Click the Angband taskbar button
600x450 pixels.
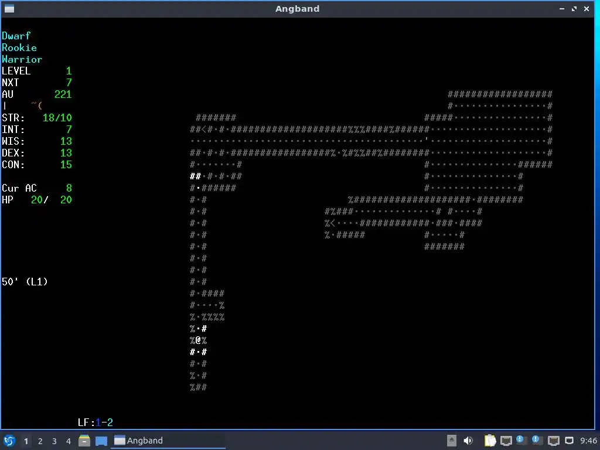pyautogui.click(x=168, y=441)
